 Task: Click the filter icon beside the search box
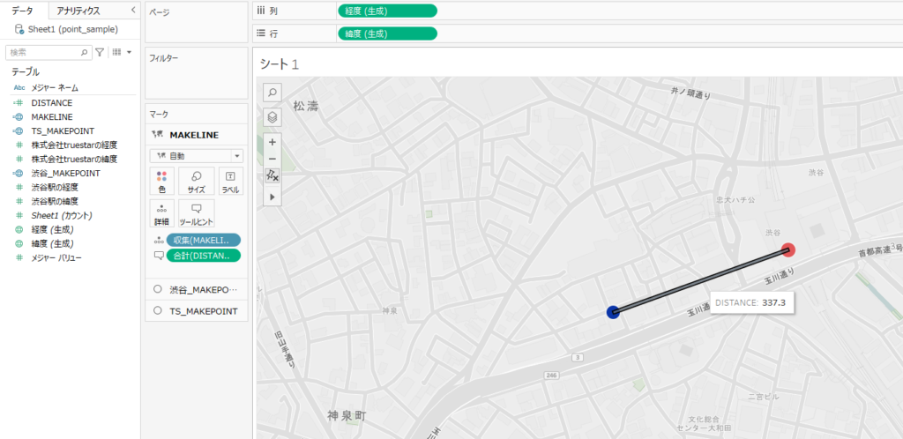click(100, 53)
